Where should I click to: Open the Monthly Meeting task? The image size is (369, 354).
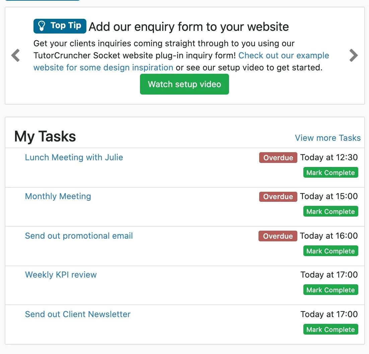58,196
